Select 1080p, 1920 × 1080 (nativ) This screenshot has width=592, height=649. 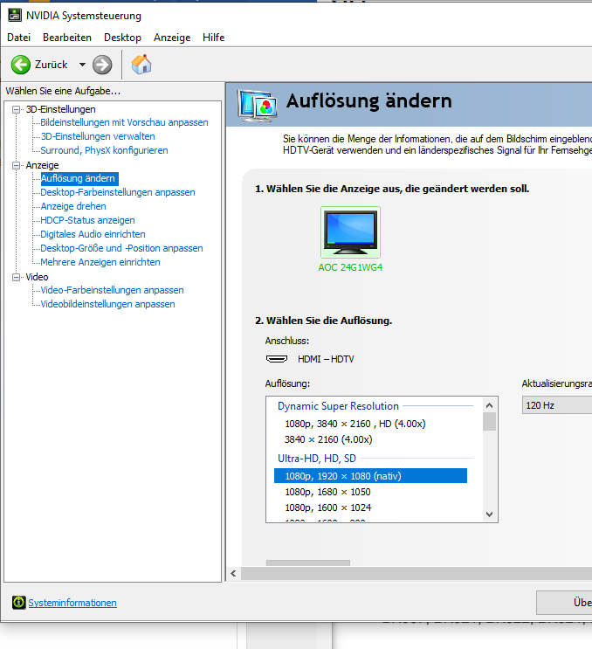(x=370, y=476)
